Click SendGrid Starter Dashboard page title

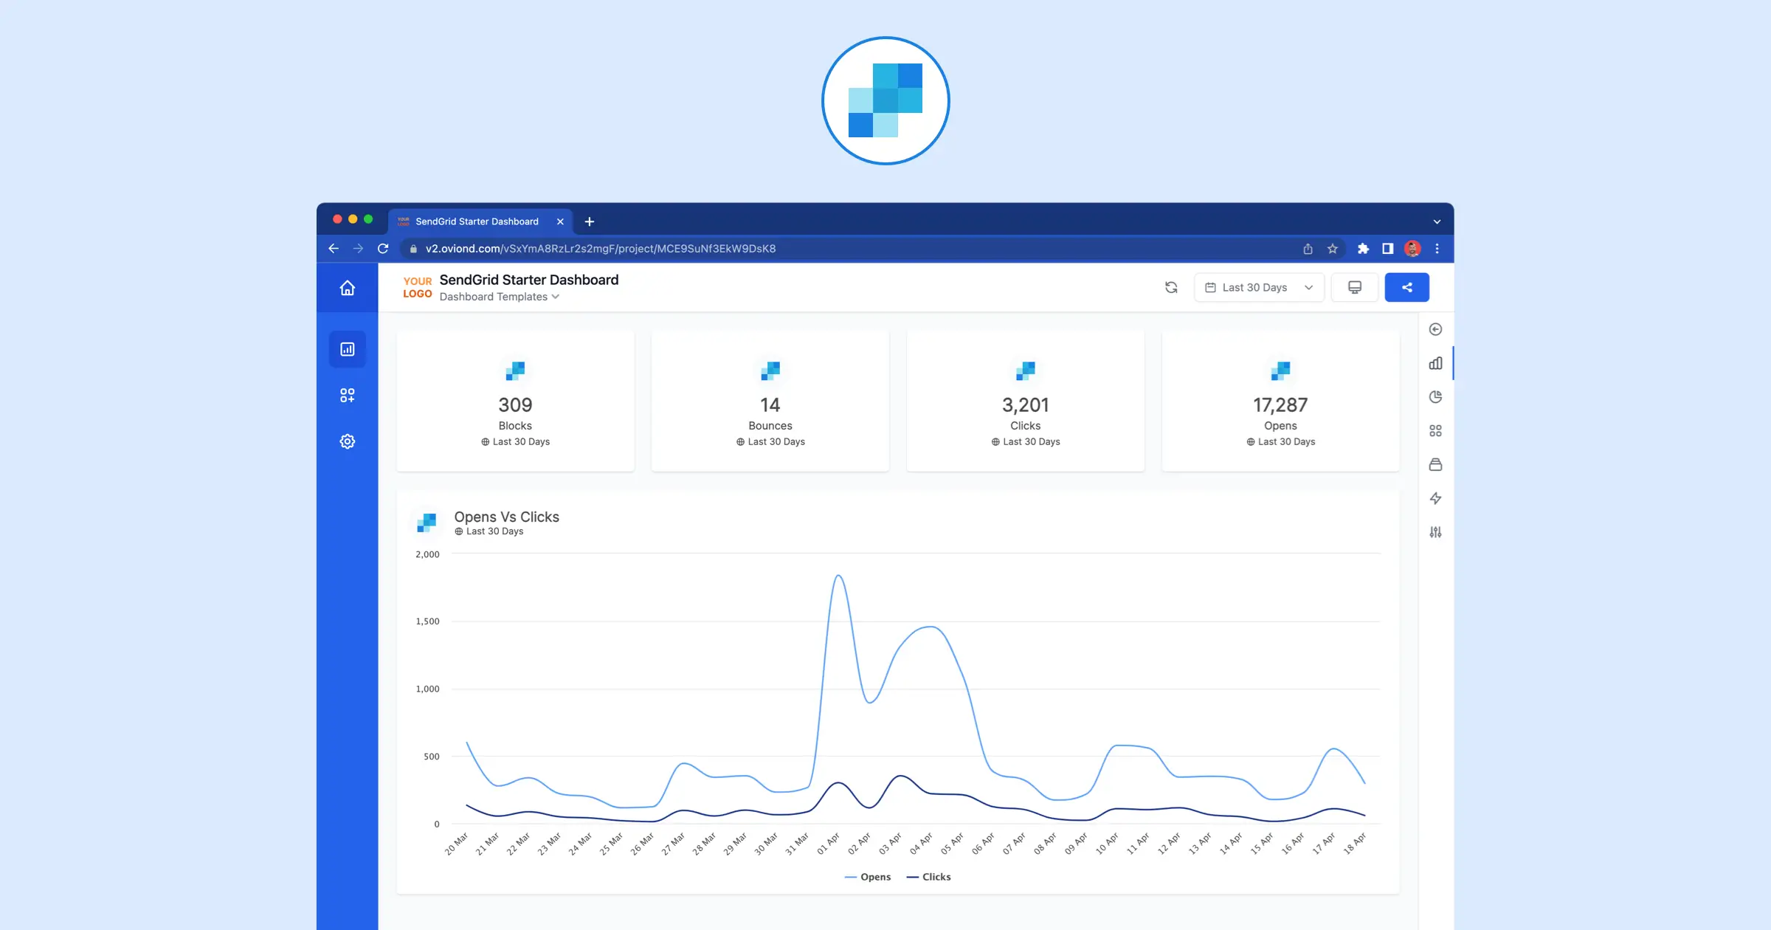(529, 280)
